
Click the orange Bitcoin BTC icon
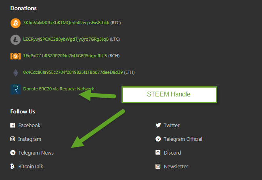tap(15, 23)
